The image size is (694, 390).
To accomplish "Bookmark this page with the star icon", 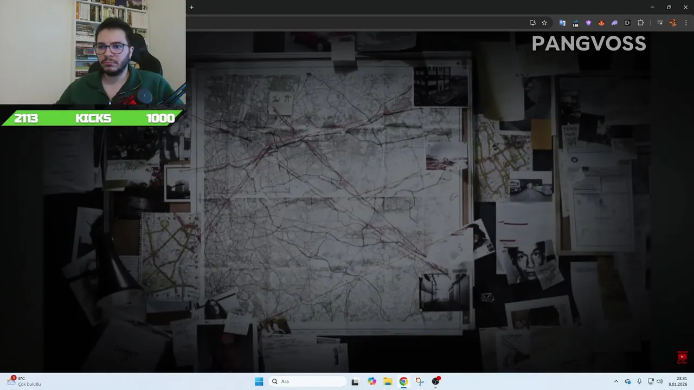I will (544, 23).
